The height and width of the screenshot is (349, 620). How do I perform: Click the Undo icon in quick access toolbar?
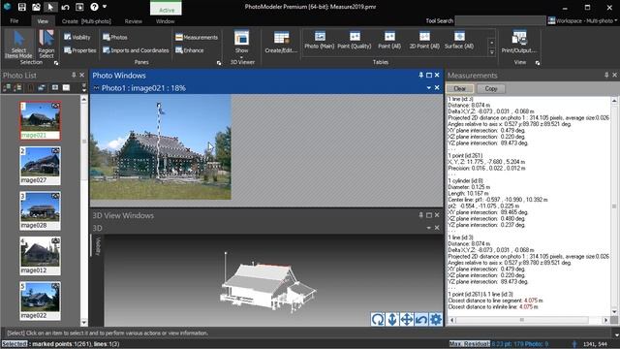(65, 7)
